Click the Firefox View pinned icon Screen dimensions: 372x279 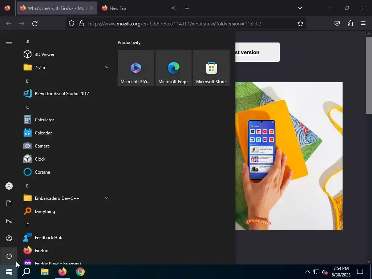[7, 8]
